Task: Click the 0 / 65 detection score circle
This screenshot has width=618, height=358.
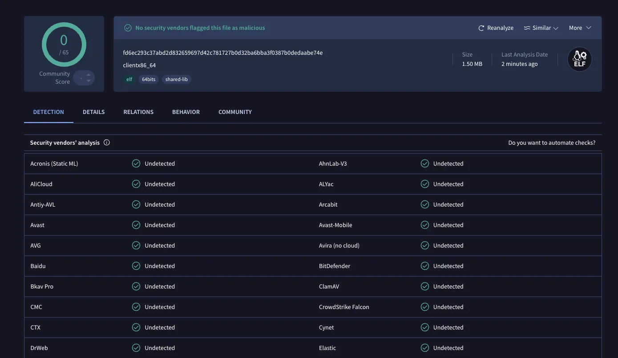Action: (64, 45)
